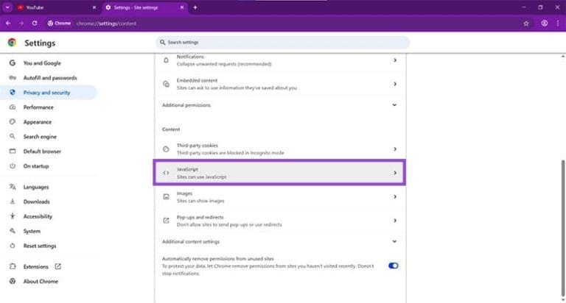Open the About Chrome page

41,281
